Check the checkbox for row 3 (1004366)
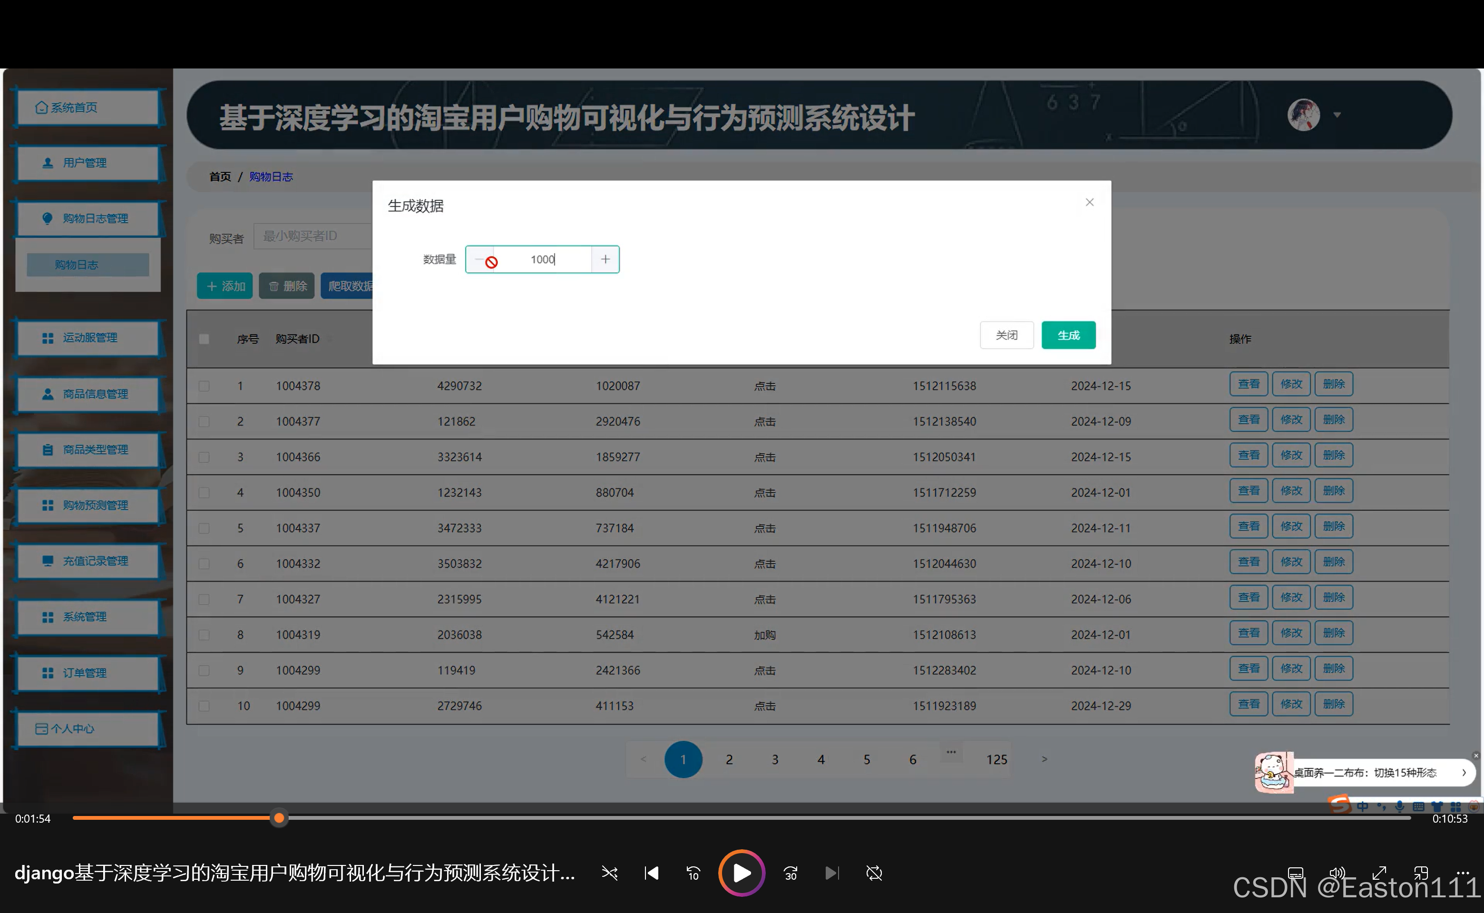1484x913 pixels. coord(204,457)
